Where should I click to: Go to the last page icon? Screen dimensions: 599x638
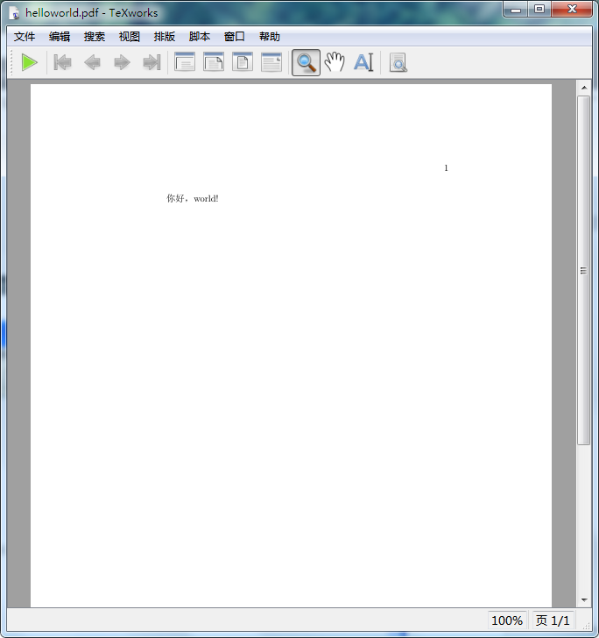click(152, 63)
